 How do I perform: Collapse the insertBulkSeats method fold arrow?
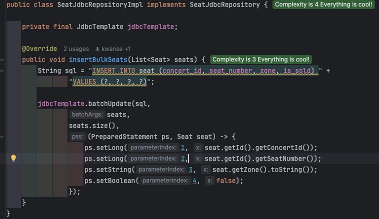(2, 59)
